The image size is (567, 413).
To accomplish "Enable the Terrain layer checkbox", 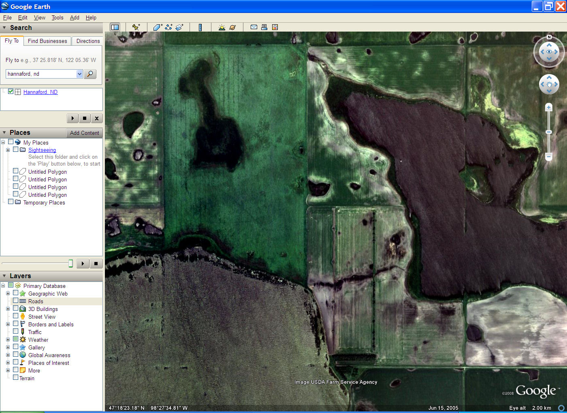I will pos(16,377).
